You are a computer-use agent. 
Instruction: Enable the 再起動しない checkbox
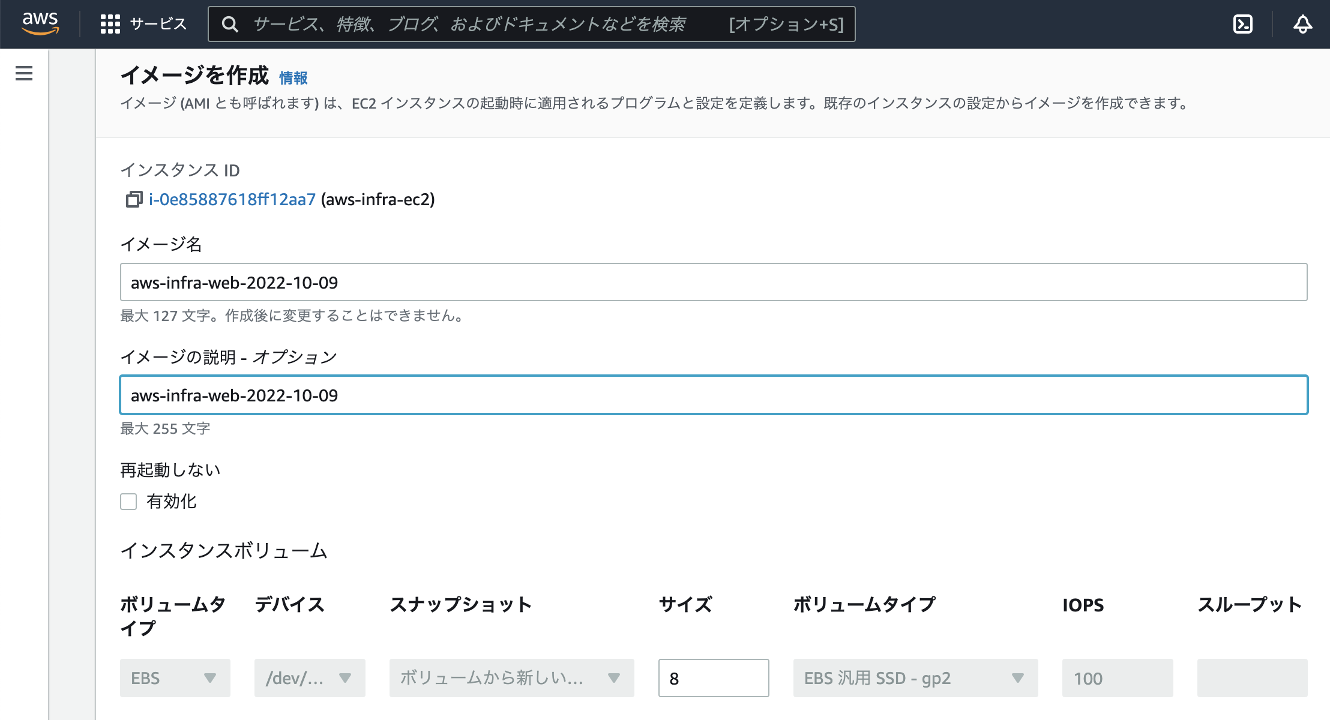point(128,502)
